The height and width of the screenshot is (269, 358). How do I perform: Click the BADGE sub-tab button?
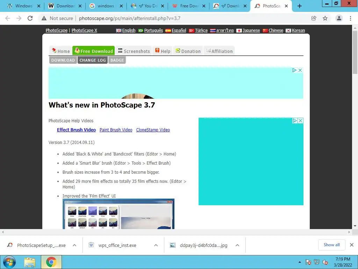[117, 60]
